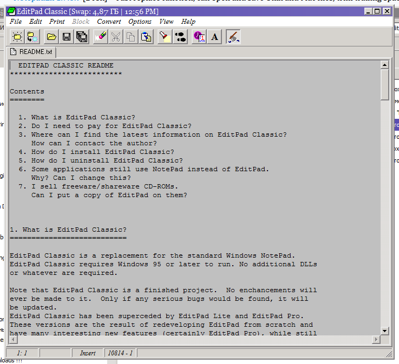The image size is (399, 364).
Task: Create a new file with the sun icon
Action: tap(17, 37)
